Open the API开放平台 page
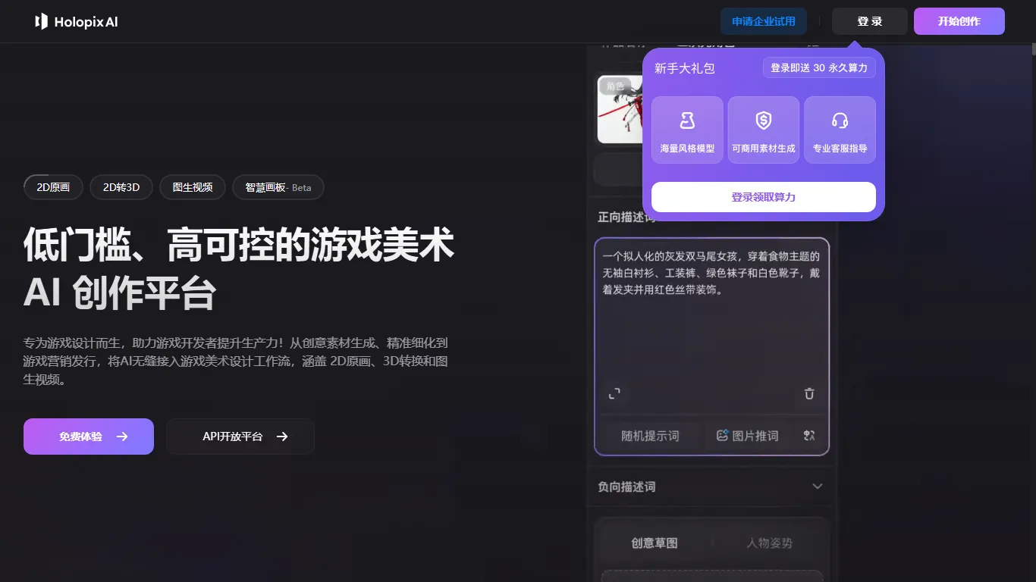Image resolution: width=1036 pixels, height=582 pixels. (240, 436)
